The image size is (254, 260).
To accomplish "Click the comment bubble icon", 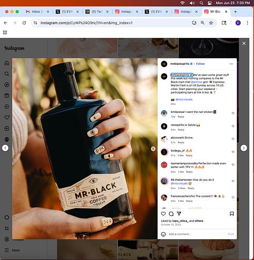I will tap(171, 213).
